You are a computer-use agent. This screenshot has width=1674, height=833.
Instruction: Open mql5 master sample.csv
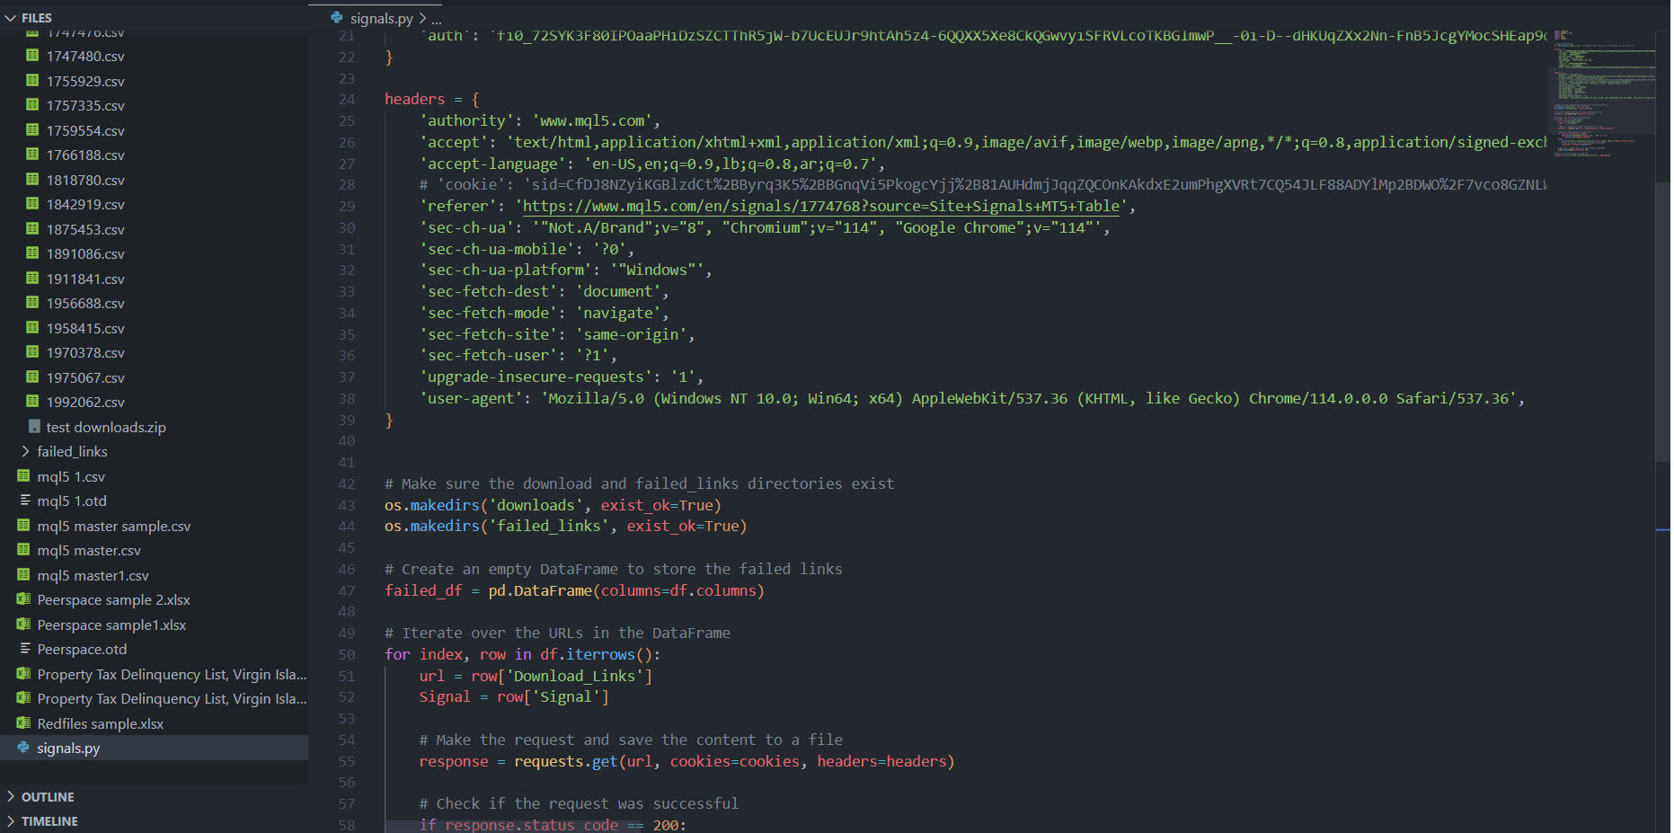point(114,526)
